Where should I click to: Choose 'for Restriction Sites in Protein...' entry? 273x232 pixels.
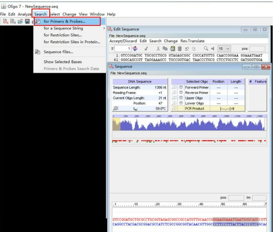(x=72, y=42)
